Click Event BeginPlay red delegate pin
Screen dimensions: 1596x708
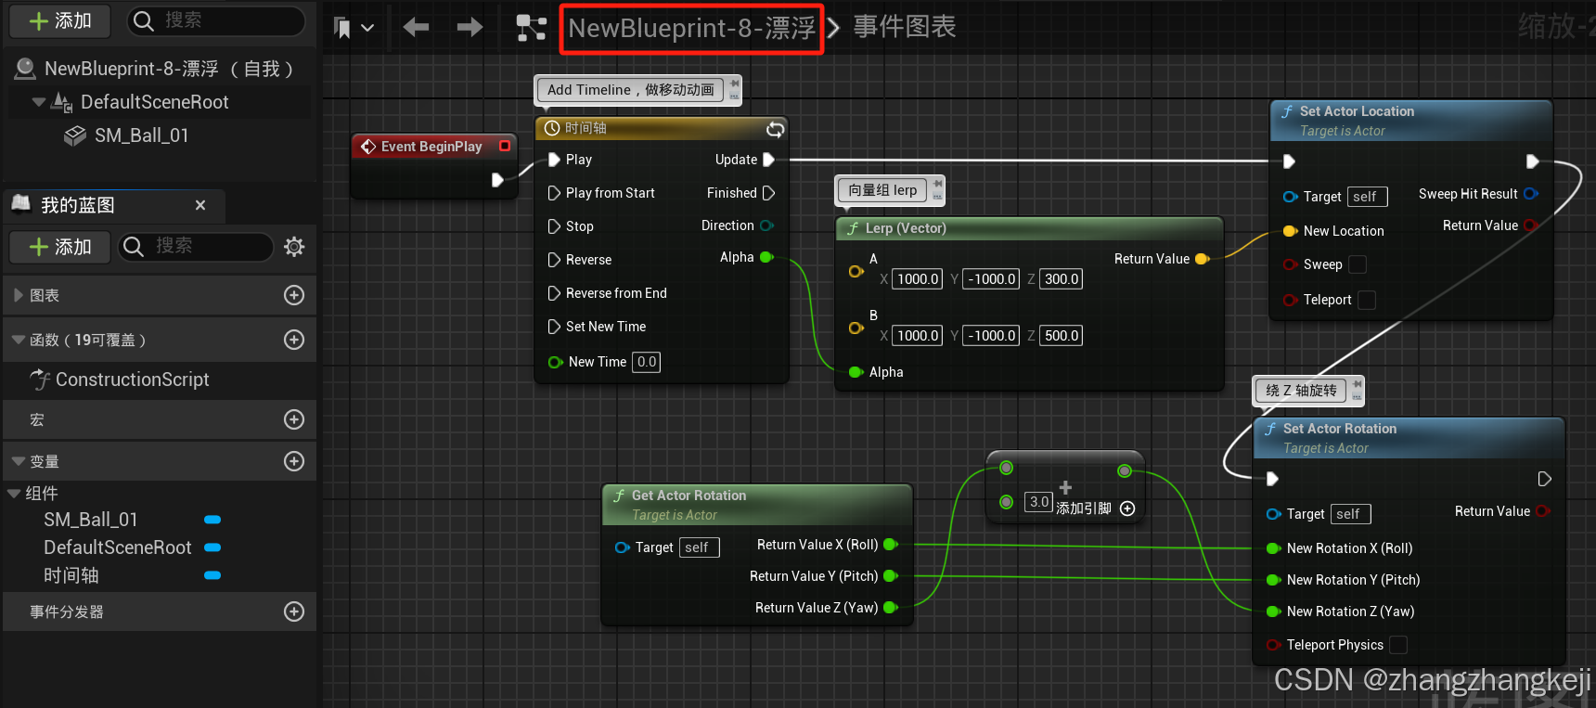tap(505, 146)
